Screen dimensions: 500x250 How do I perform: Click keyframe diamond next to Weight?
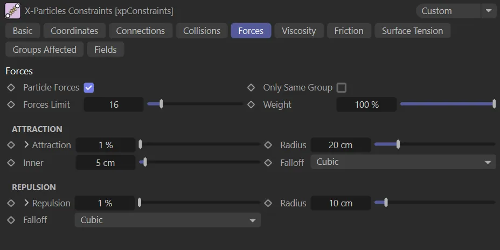click(x=251, y=105)
